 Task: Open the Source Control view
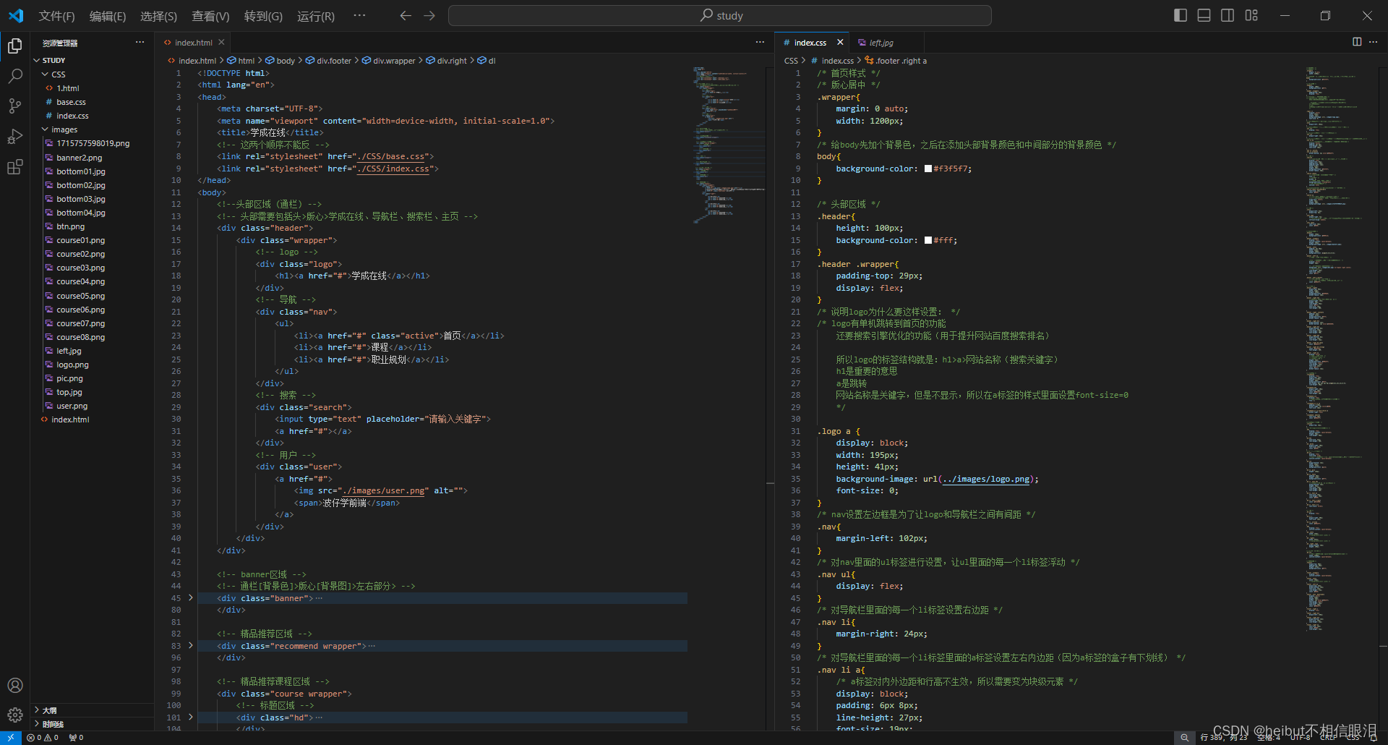(14, 106)
